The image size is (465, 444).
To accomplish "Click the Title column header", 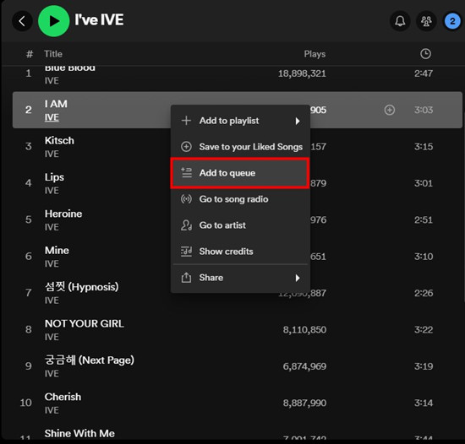I will [53, 54].
